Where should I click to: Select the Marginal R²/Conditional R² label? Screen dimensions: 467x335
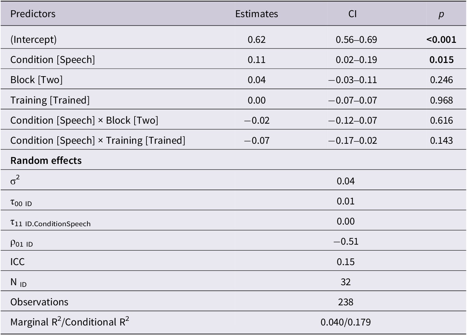click(x=70, y=322)
